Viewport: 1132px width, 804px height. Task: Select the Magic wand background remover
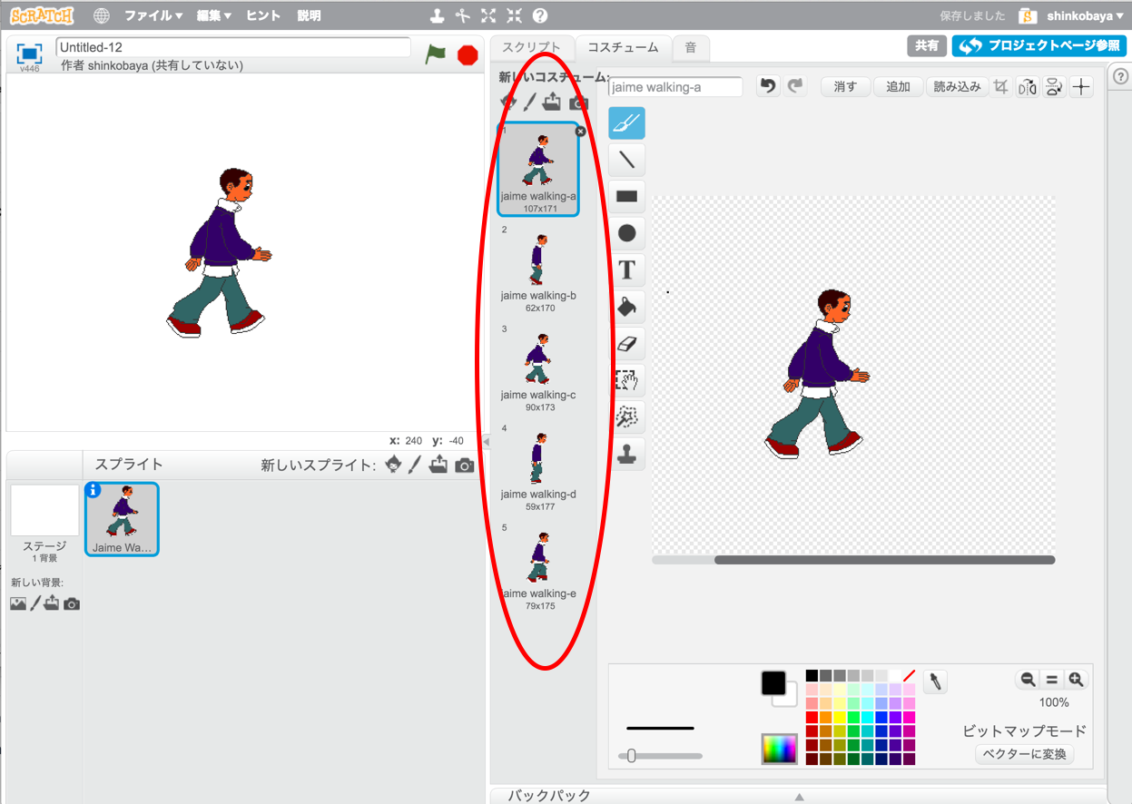tap(626, 417)
